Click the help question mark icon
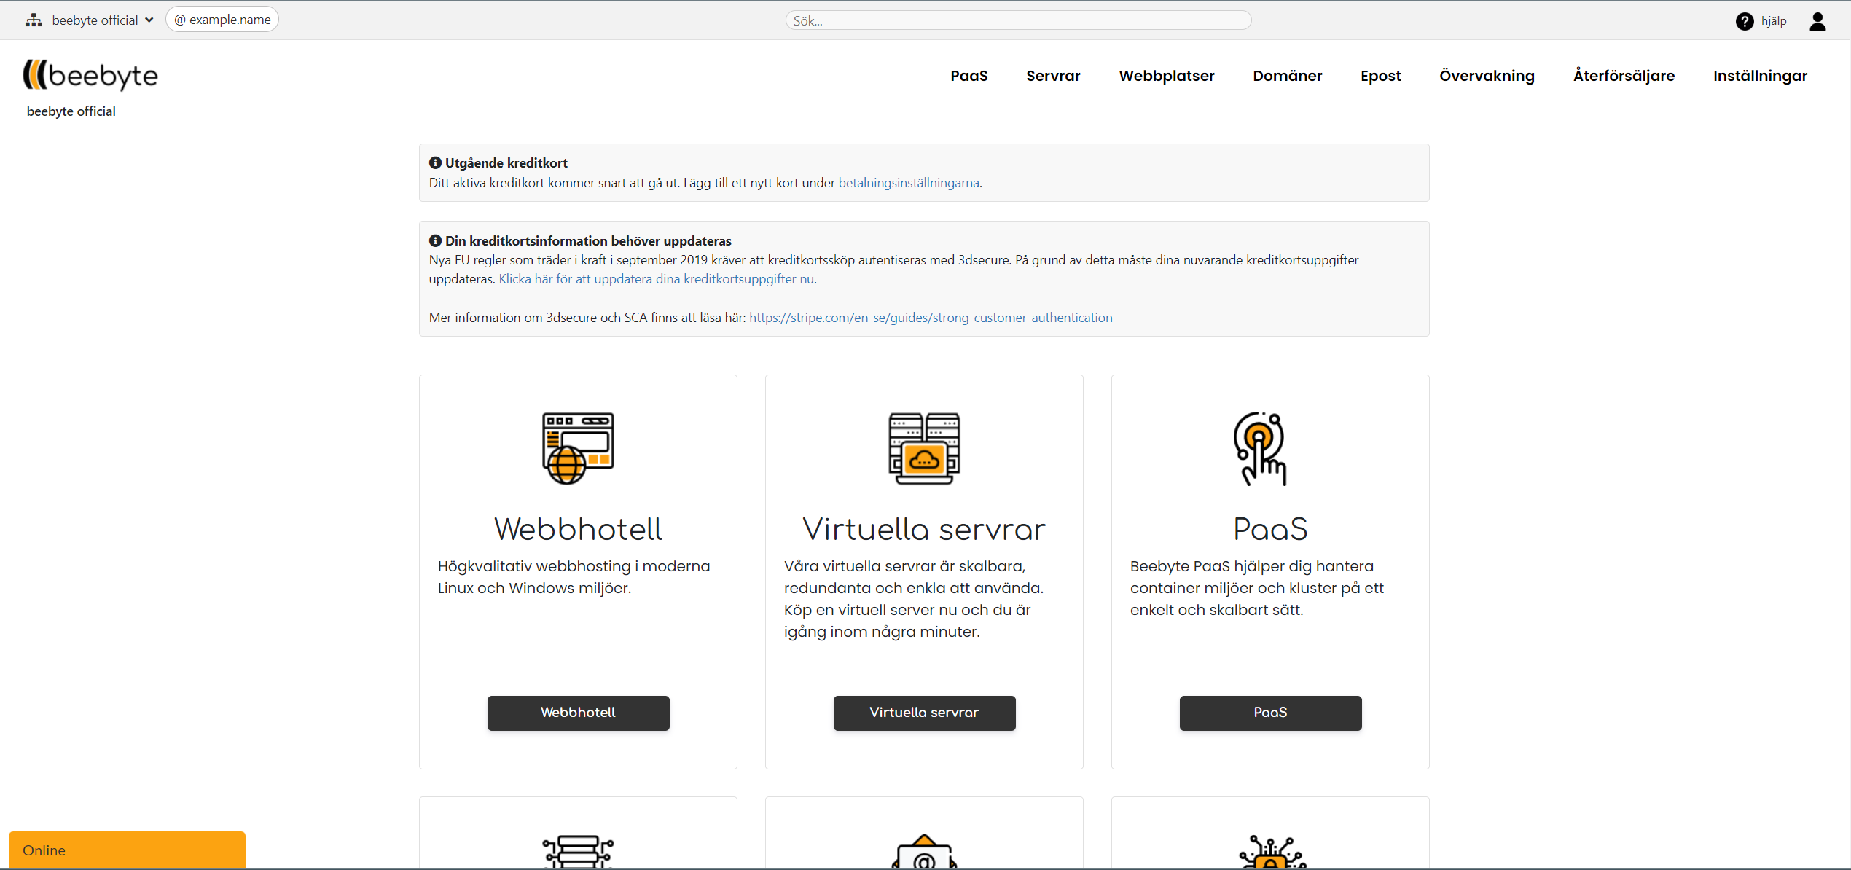This screenshot has height=870, width=1851. (x=1744, y=21)
